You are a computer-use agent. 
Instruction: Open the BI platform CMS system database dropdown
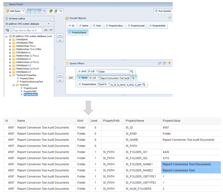pos(49,24)
